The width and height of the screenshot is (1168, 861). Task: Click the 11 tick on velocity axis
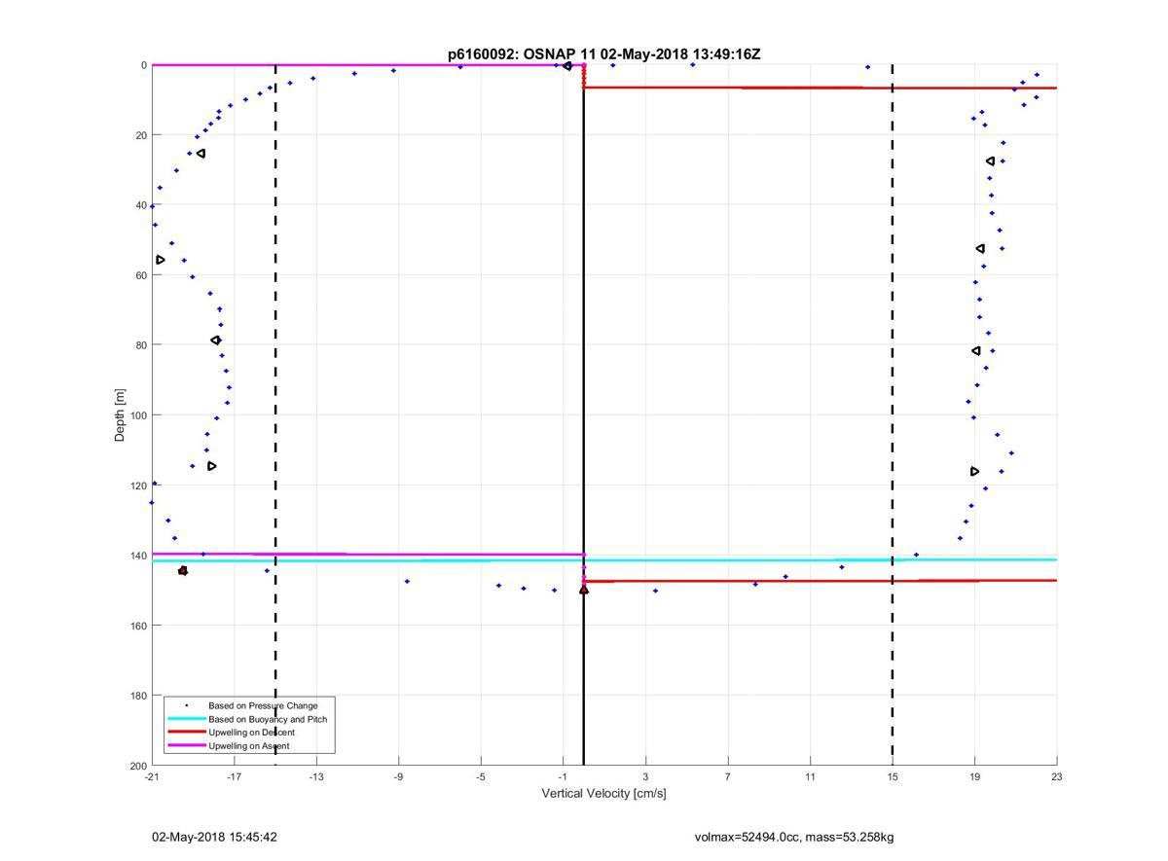click(810, 776)
